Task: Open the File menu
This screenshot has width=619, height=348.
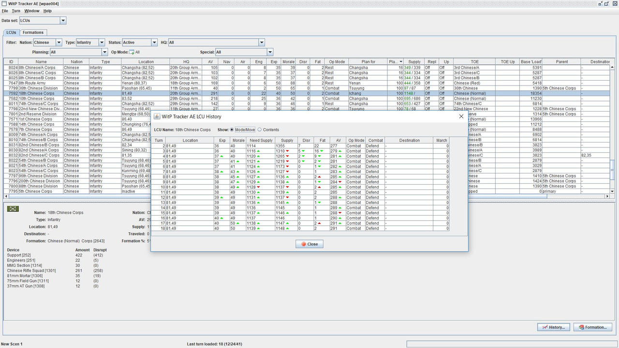Action: click(5, 11)
